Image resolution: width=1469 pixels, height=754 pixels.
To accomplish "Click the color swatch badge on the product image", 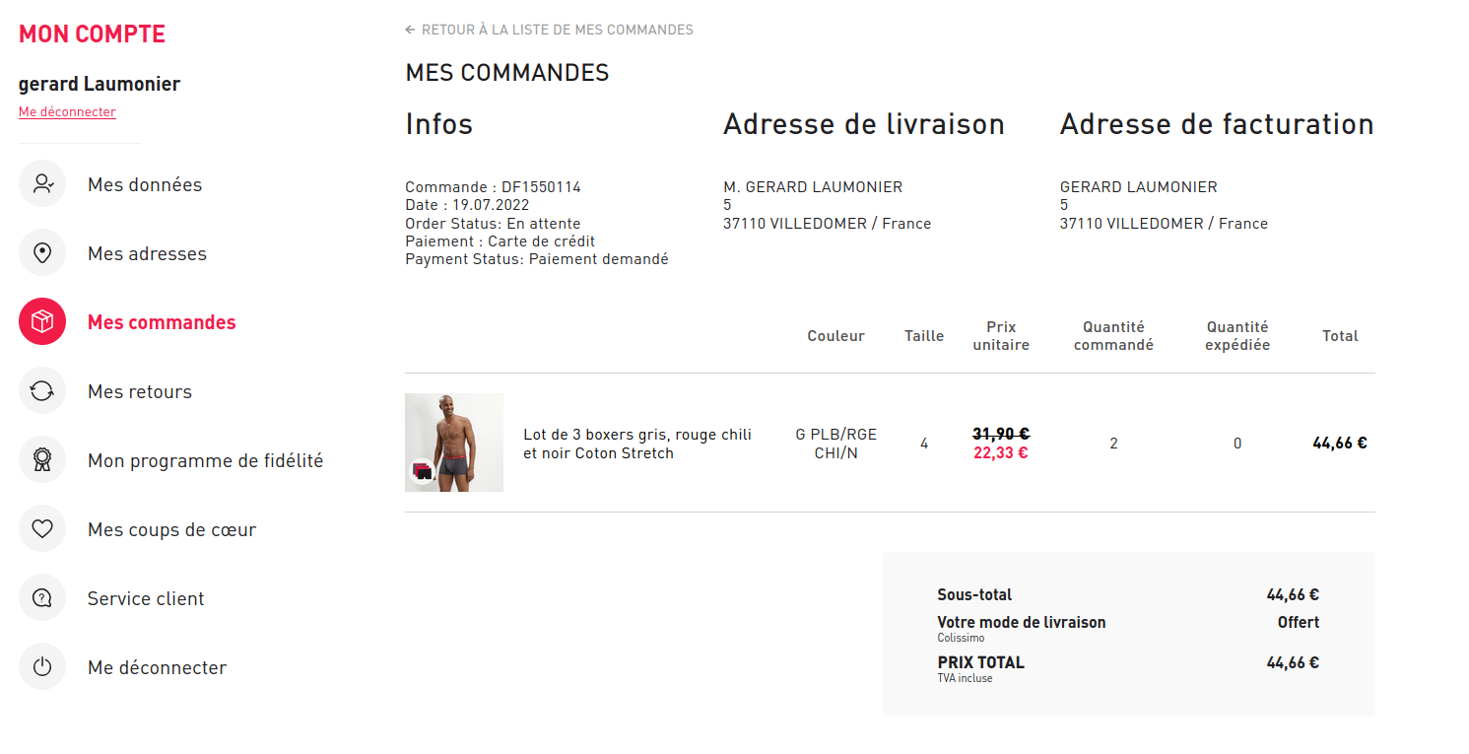I will [x=423, y=472].
